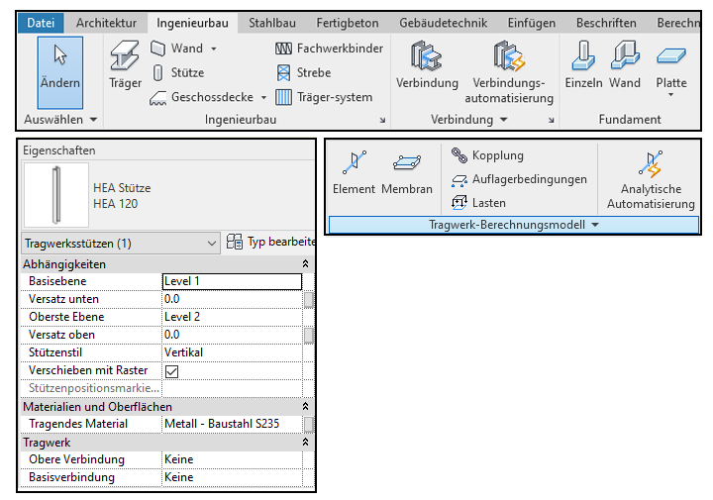Select the Ingenieurbau ribbon tab
This screenshot has height=500, width=713.
192,23
